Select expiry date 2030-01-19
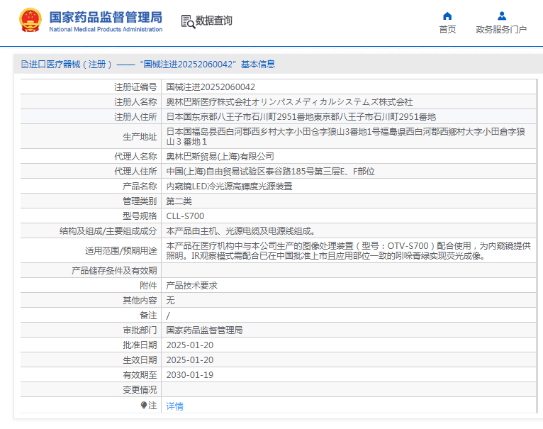Image resolution: width=543 pixels, height=429 pixels. click(x=190, y=374)
